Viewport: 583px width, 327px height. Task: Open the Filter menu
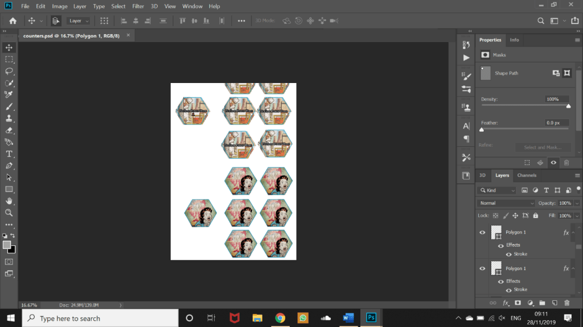click(x=138, y=6)
